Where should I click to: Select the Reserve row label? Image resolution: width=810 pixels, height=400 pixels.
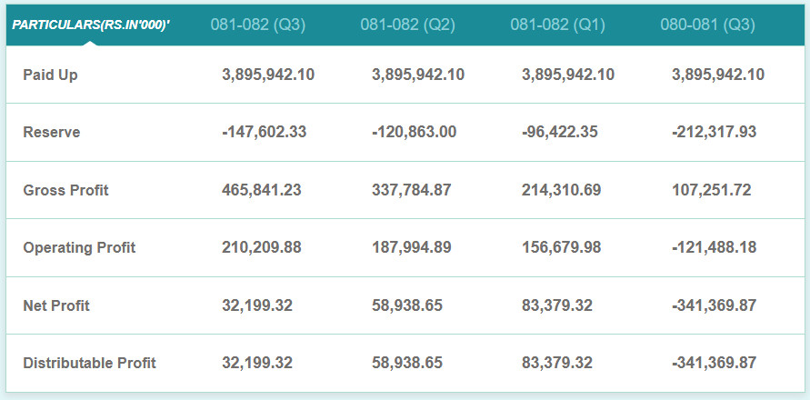[x=52, y=133]
